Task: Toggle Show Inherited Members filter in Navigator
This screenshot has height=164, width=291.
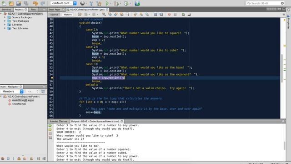Action: point(3,159)
